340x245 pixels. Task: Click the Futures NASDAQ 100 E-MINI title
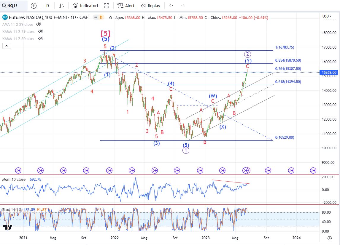[x=49, y=17]
